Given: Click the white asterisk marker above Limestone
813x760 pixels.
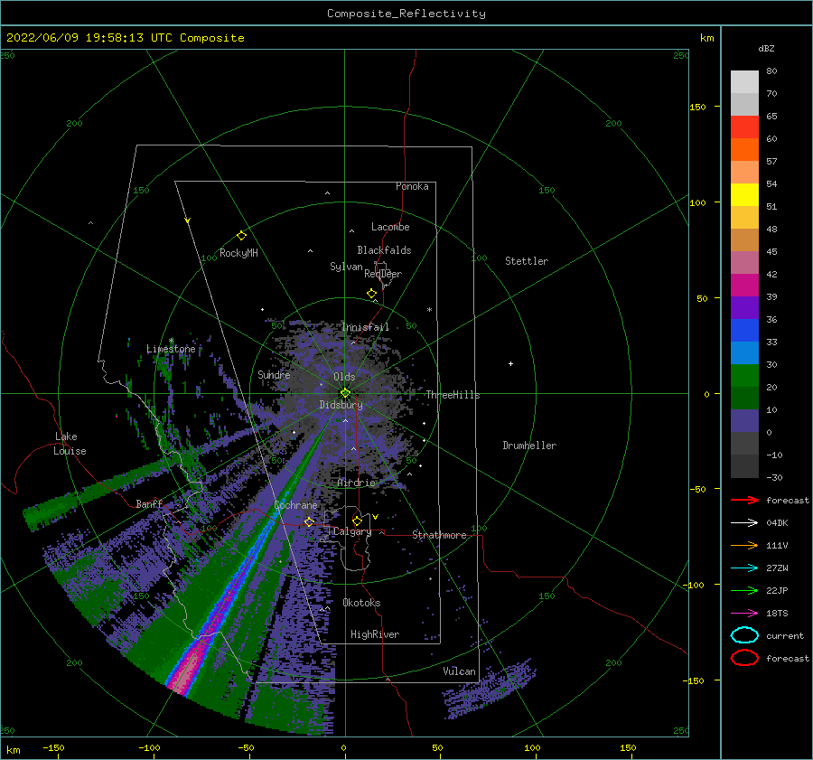Looking at the screenshot, I should (x=171, y=341).
